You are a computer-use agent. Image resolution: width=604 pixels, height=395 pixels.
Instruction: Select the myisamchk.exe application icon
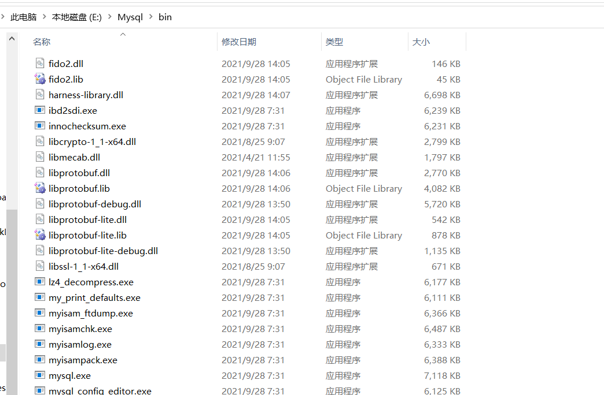point(40,329)
